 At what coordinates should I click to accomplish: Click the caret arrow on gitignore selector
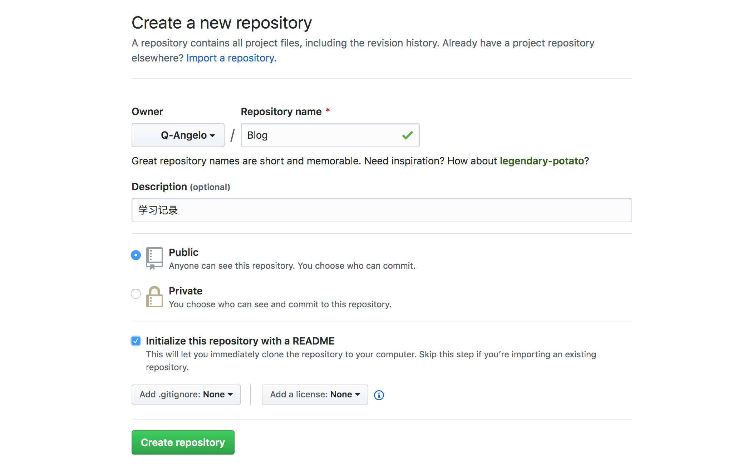[x=230, y=395]
